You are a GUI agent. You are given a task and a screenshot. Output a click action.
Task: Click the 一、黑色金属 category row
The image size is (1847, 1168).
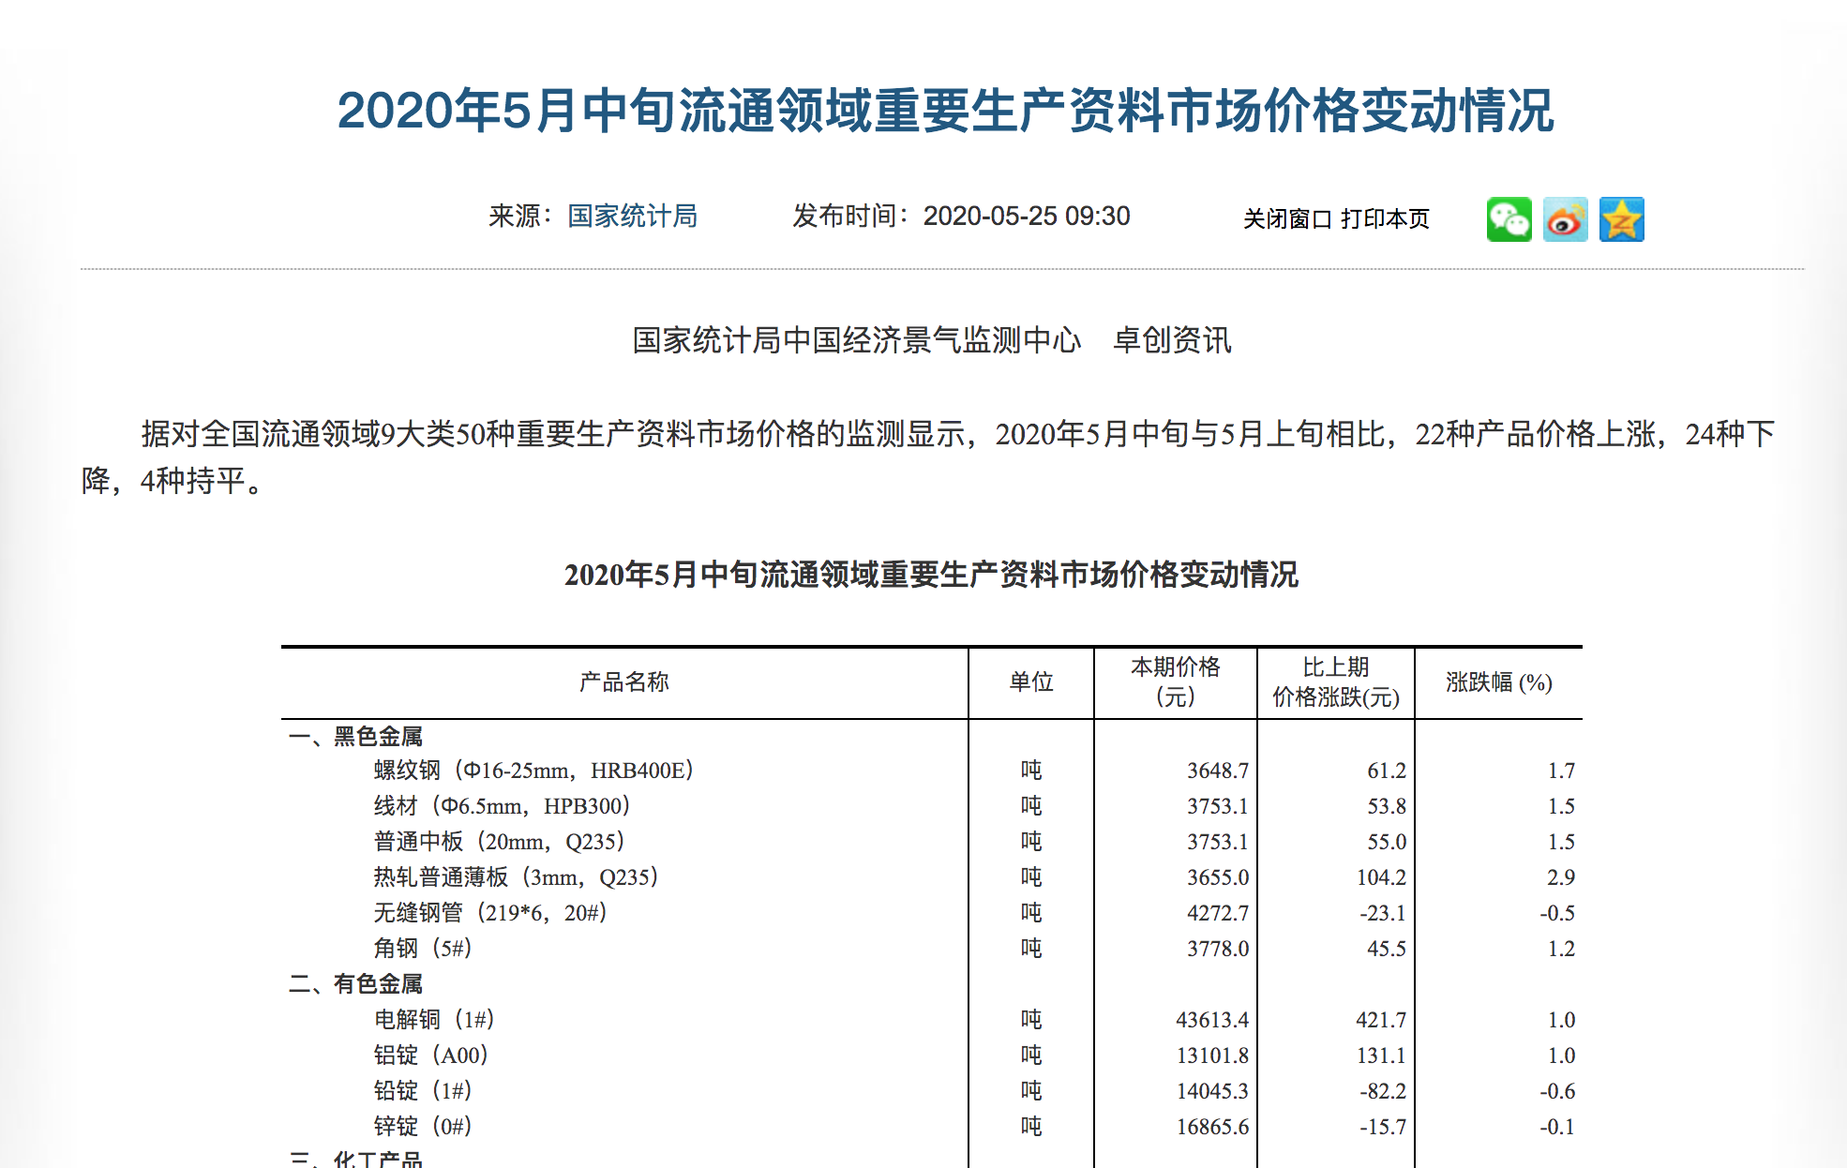(x=356, y=737)
